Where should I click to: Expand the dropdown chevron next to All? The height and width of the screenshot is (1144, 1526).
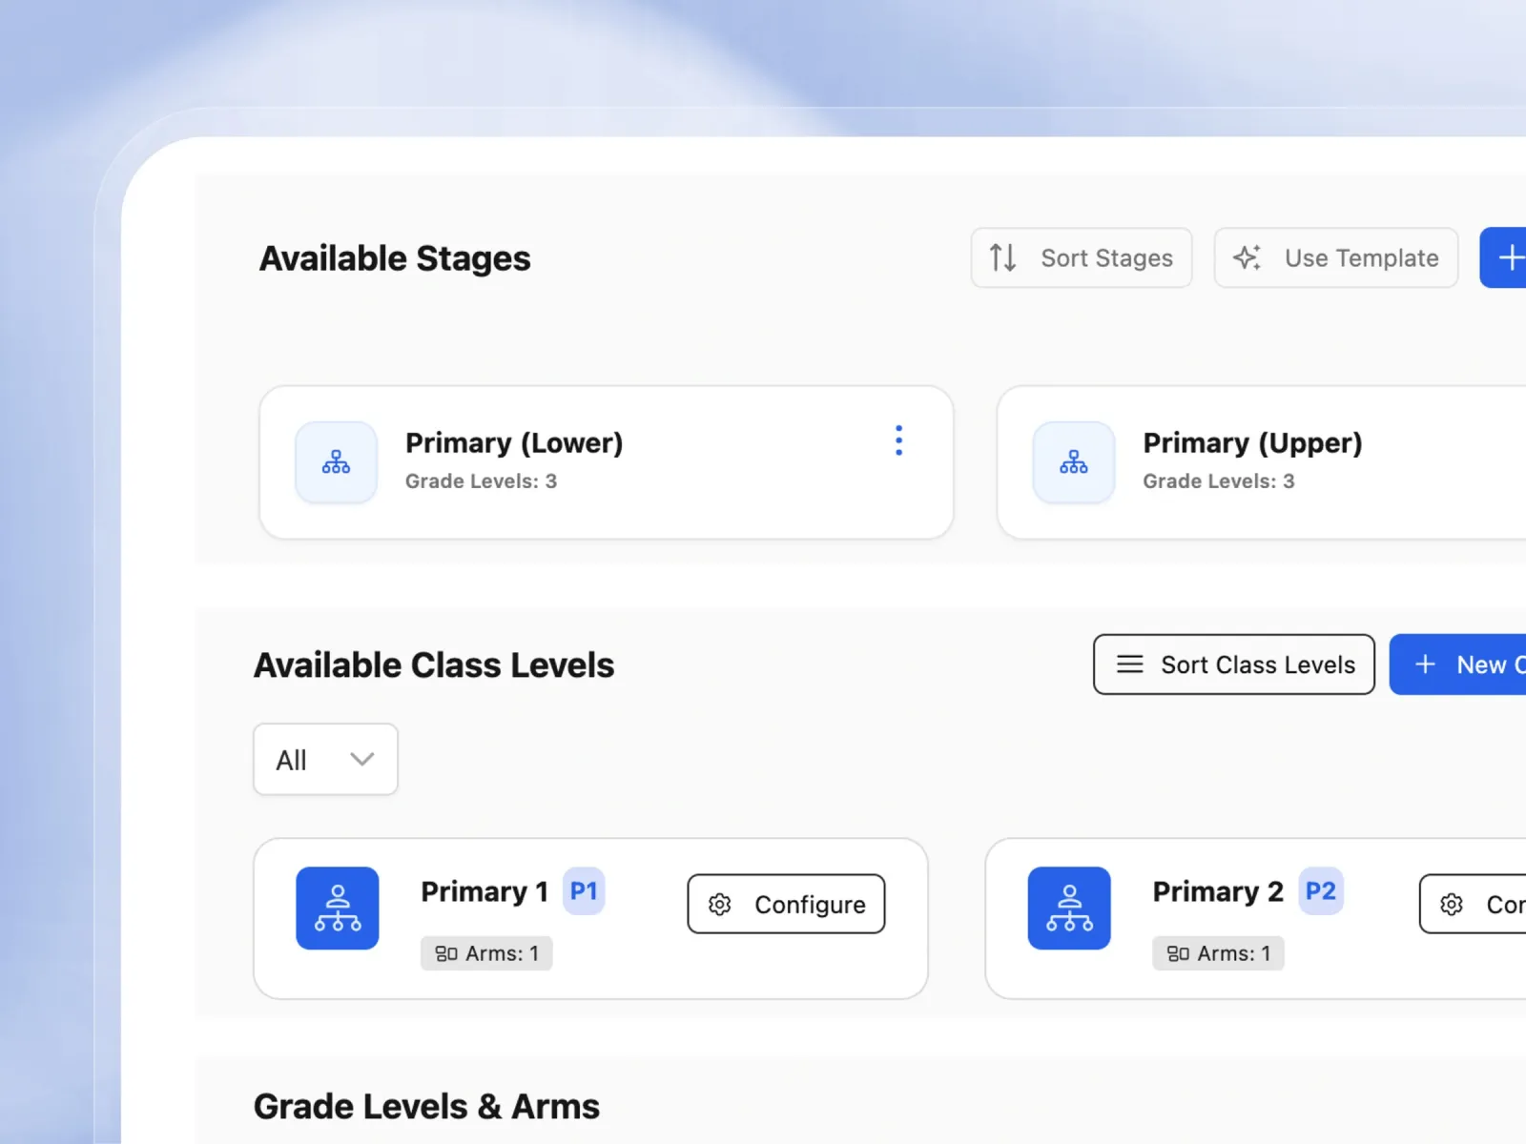coord(361,759)
